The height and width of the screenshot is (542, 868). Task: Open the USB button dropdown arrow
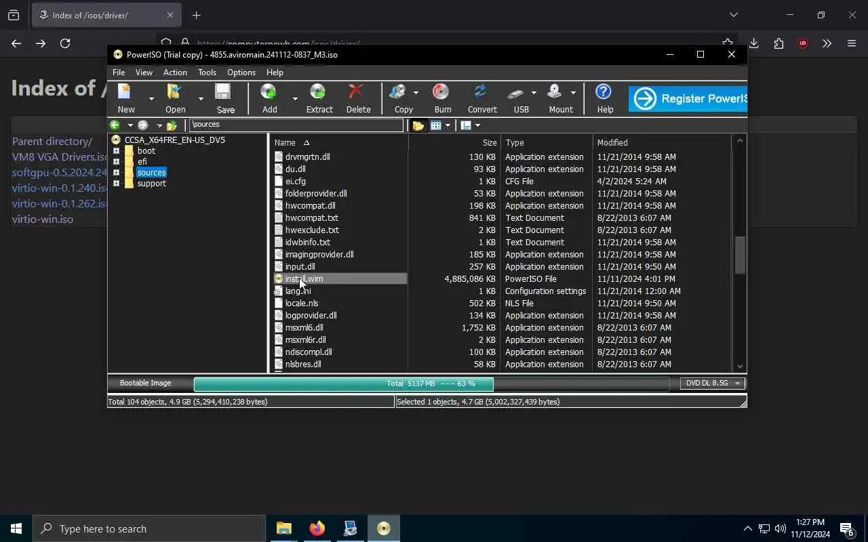(534, 93)
